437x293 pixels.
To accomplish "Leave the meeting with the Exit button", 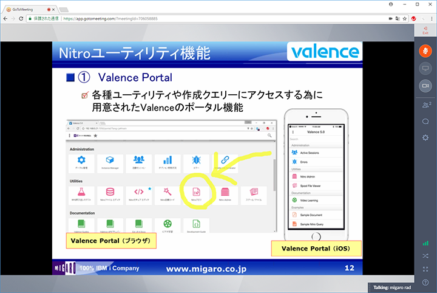I will click(425, 30).
